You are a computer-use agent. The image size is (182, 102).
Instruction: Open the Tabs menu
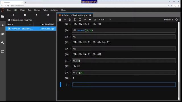click(45, 10)
